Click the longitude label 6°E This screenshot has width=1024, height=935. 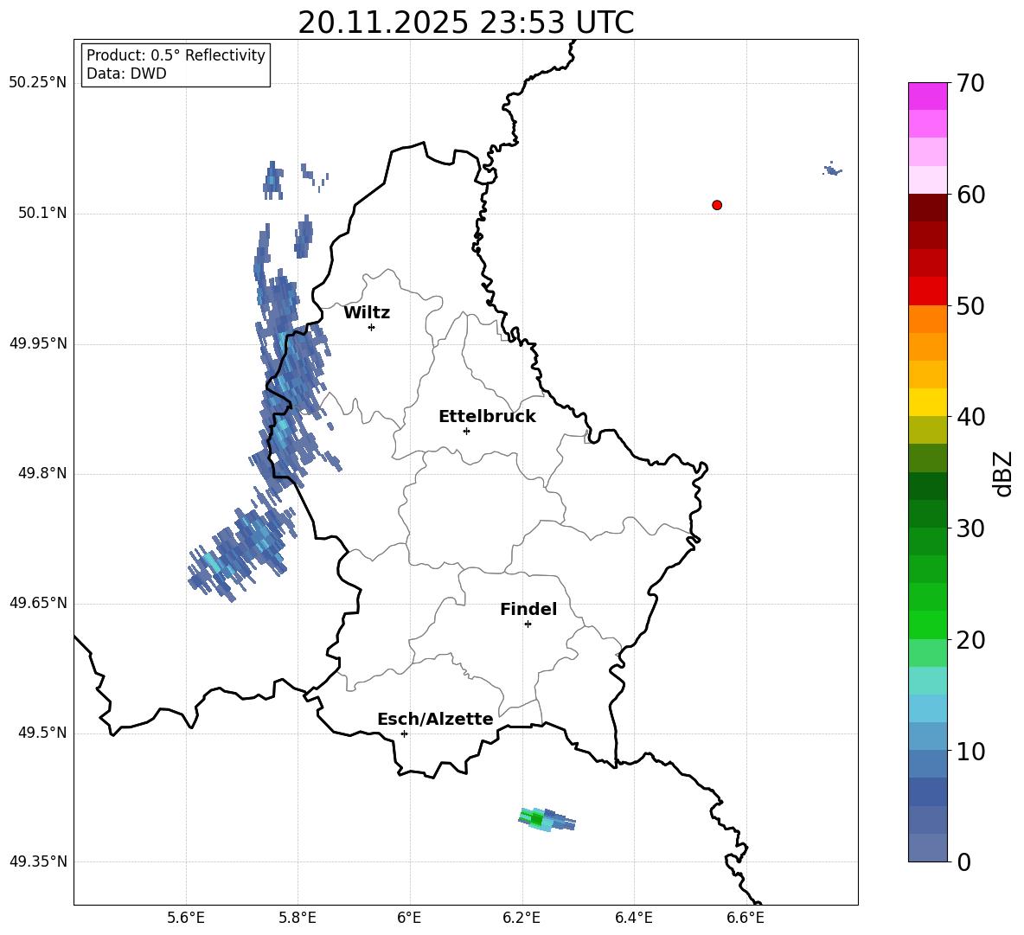(x=409, y=919)
